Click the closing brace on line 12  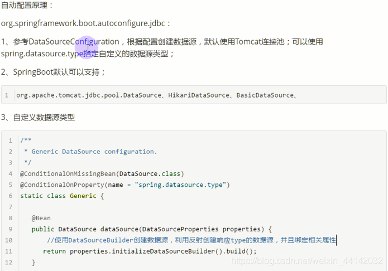click(33, 263)
